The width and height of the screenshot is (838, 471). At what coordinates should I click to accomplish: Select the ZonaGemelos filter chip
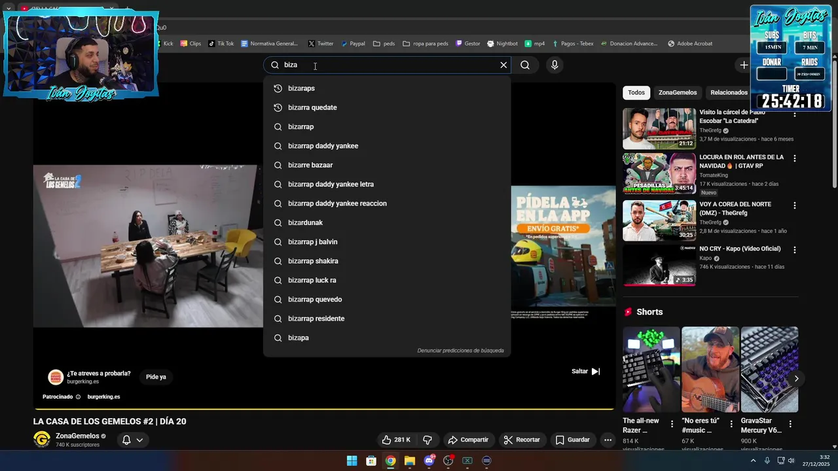(x=678, y=92)
